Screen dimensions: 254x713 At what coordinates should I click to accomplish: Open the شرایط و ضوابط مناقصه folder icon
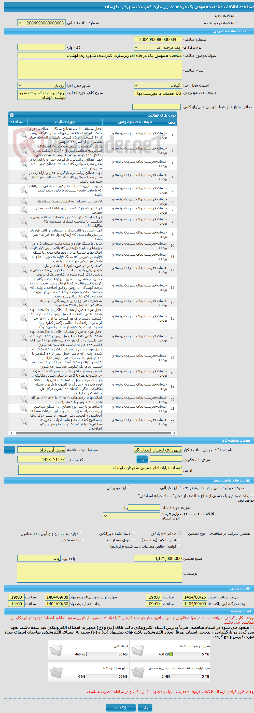(x=137, y=650)
